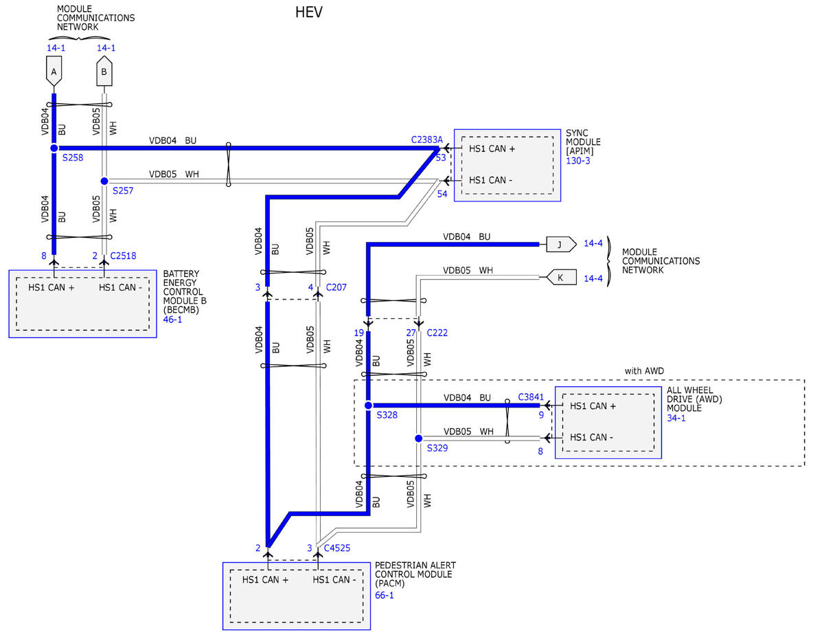Click HS1 CAN + inside the SYNC module
The width and height of the screenshot is (824, 637).
click(493, 148)
